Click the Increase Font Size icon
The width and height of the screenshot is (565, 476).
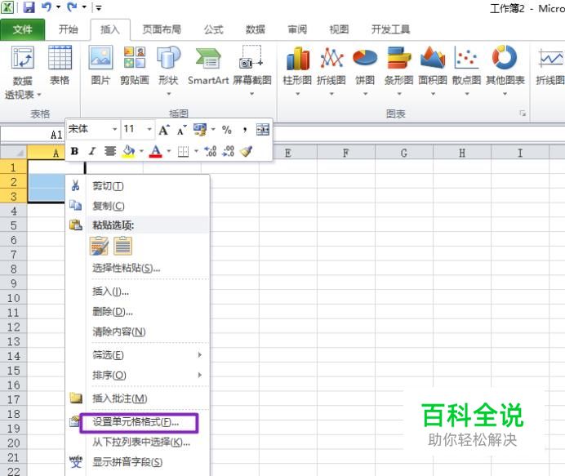pyautogui.click(x=164, y=130)
